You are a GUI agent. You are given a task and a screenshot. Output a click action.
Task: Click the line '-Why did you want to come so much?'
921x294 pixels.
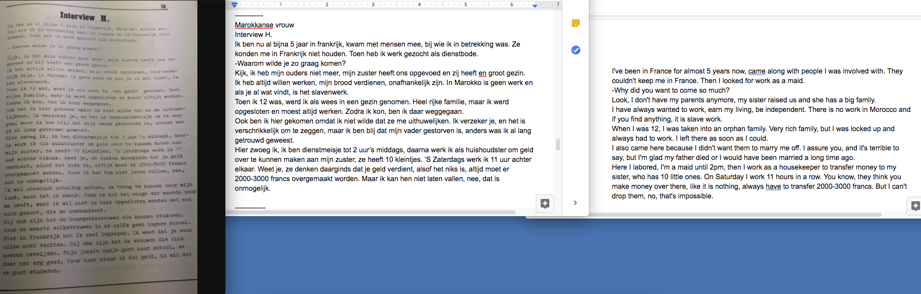pos(671,90)
